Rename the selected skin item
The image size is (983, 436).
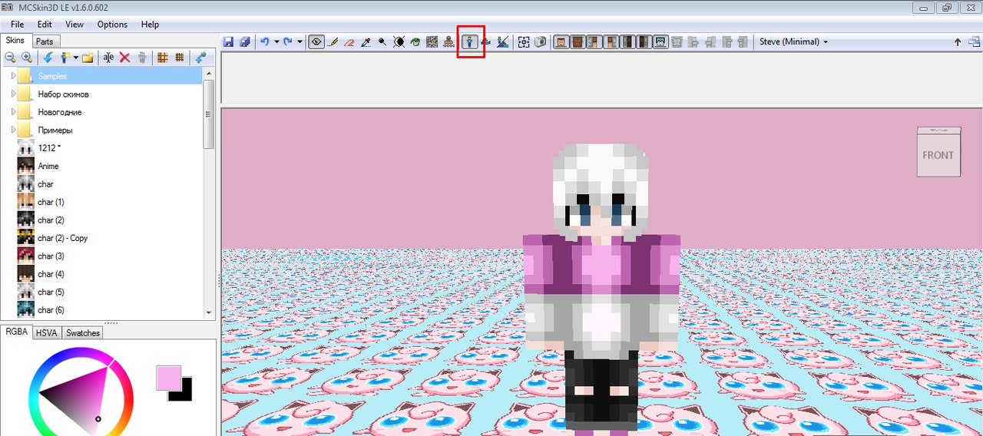(108, 58)
